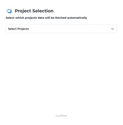This screenshot has height=125, width=123.
Task: Click the 'Select Projects' placeholder text
Action: pos(18,29)
